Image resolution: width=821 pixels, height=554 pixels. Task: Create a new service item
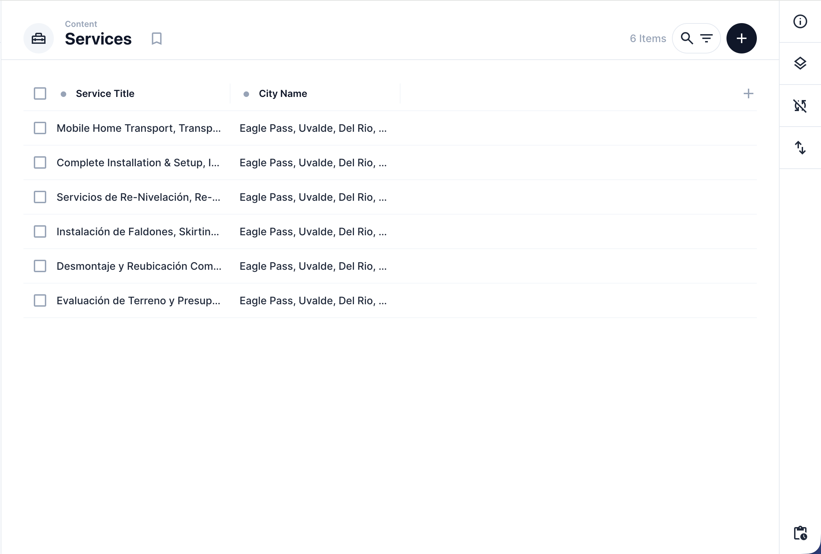[x=741, y=38]
